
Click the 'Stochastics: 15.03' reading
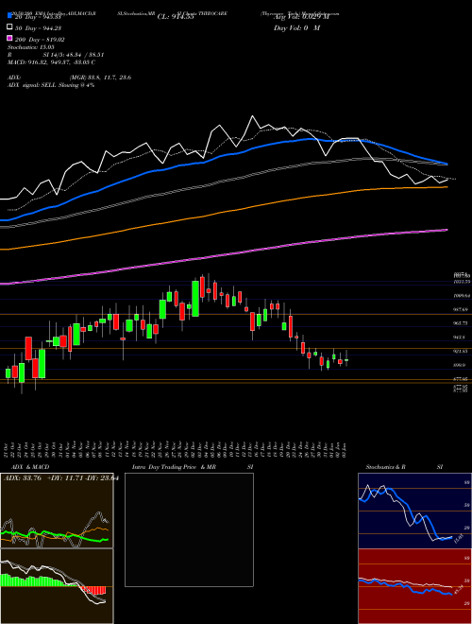(31, 47)
